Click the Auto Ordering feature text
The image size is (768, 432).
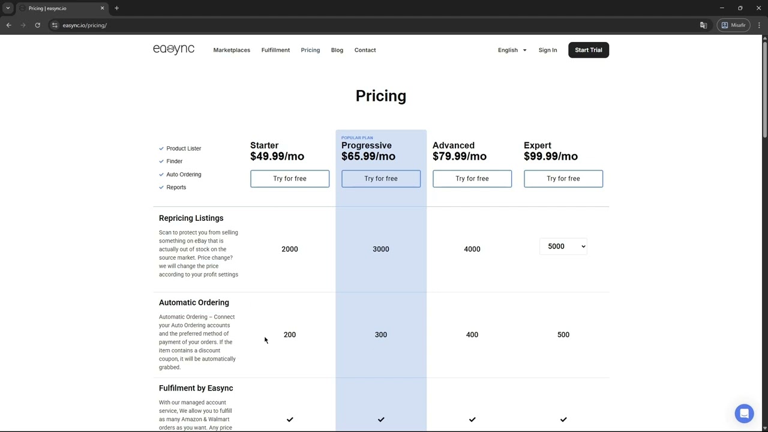point(184,175)
